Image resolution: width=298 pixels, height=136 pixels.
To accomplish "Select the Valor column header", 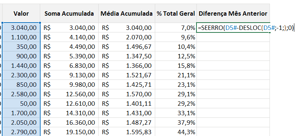I will pyautogui.click(x=21, y=13).
